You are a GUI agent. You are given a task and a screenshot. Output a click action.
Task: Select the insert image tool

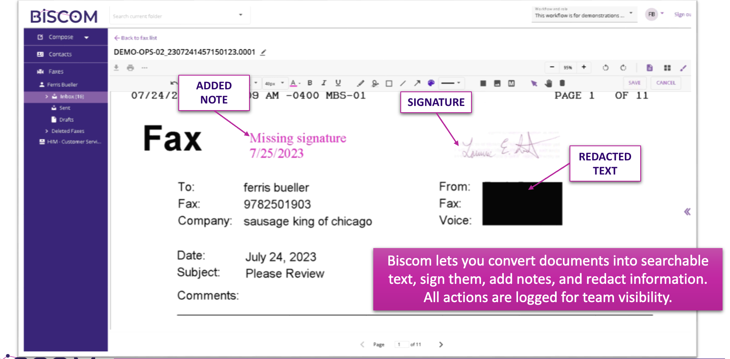coord(497,84)
